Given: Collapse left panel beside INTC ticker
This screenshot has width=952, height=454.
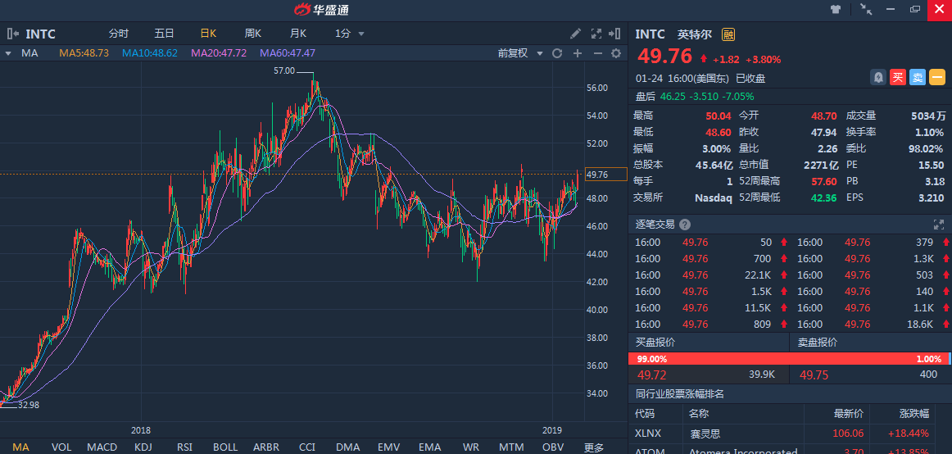Looking at the screenshot, I should [x=12, y=34].
